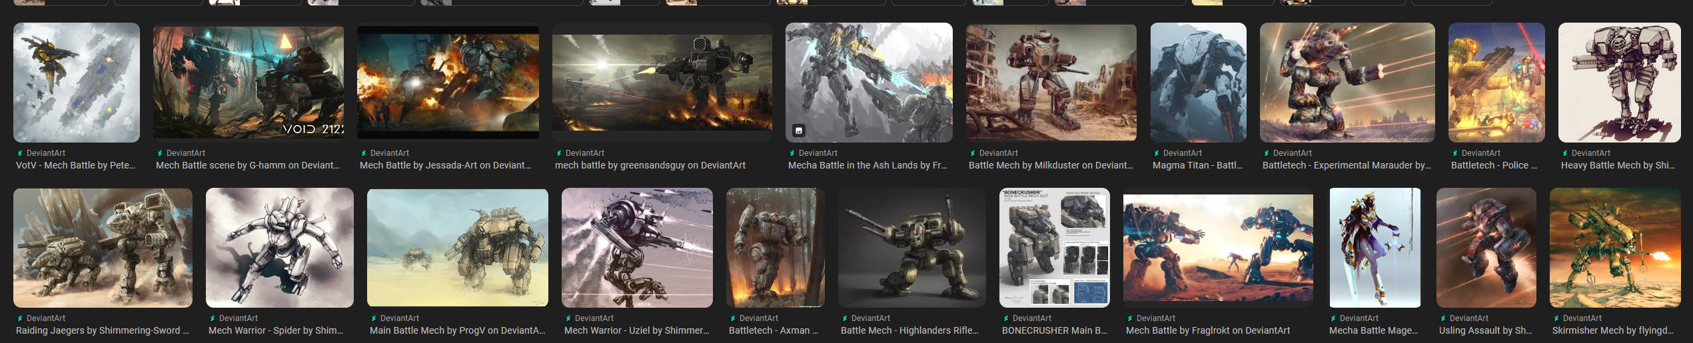View the Heavy Battle Mech sketch thumbnail

tap(1619, 83)
